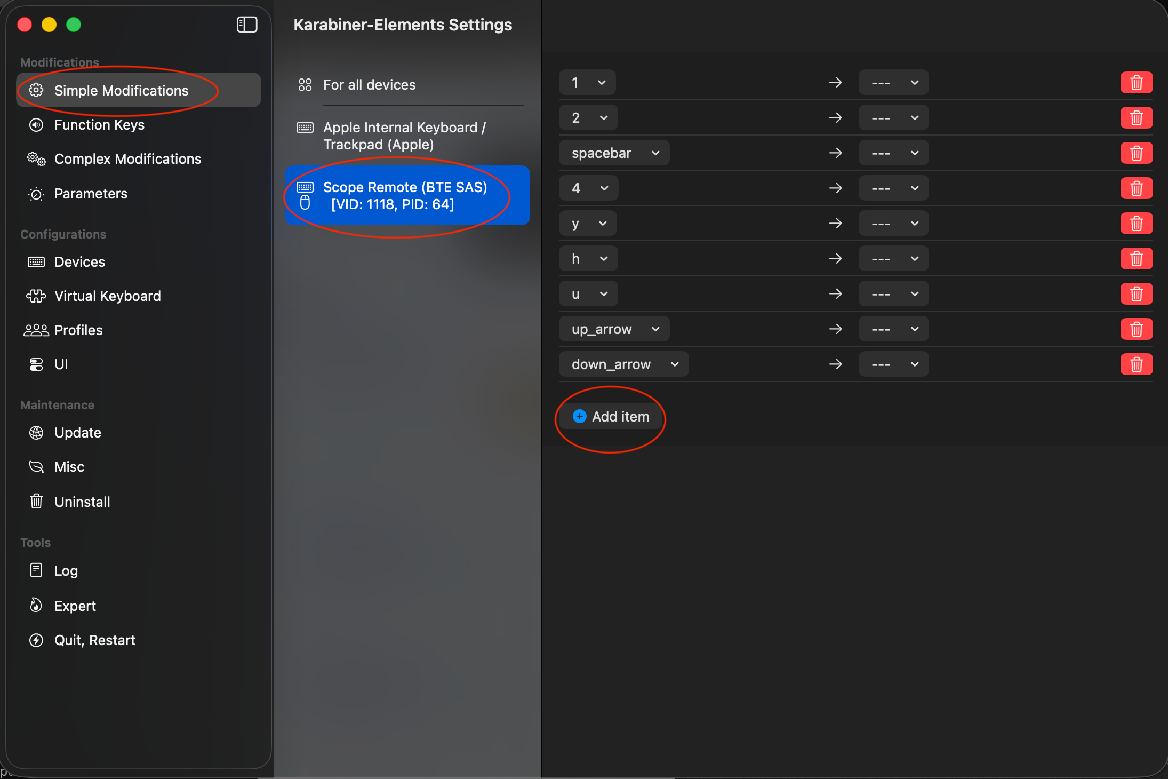Open target key dropdown for key 2

click(x=893, y=118)
